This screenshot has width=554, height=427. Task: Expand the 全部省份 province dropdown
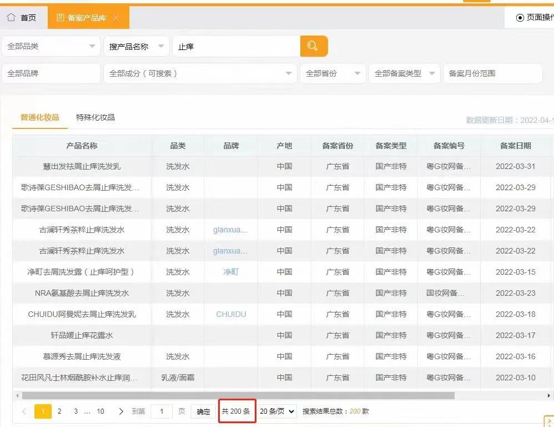(x=332, y=73)
